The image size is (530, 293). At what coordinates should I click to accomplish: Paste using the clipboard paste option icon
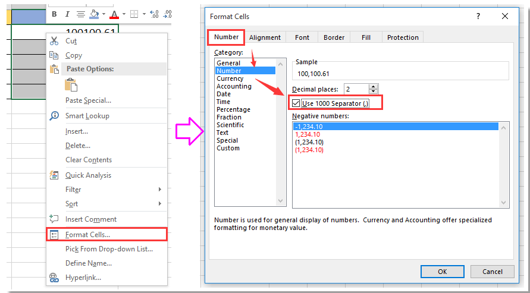point(71,84)
